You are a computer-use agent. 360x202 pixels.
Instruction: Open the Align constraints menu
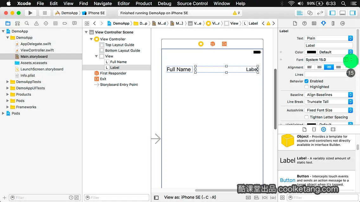click(x=256, y=198)
